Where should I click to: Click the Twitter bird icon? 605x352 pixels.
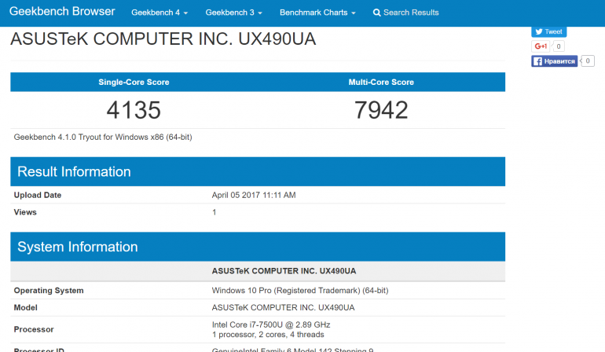tap(539, 31)
